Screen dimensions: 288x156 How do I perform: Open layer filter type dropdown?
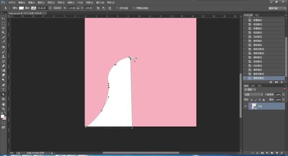click(x=250, y=90)
